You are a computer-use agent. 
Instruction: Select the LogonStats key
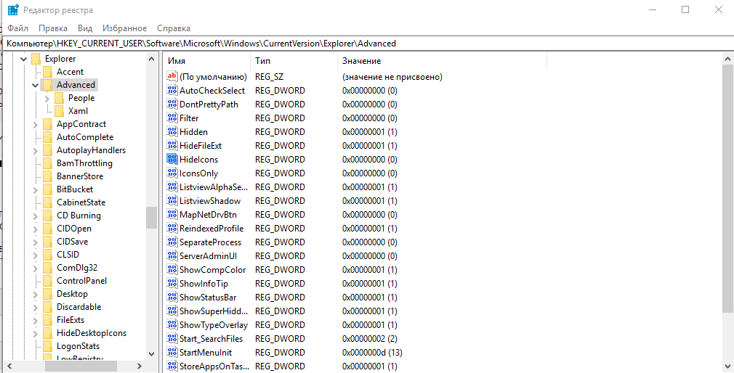(78, 346)
